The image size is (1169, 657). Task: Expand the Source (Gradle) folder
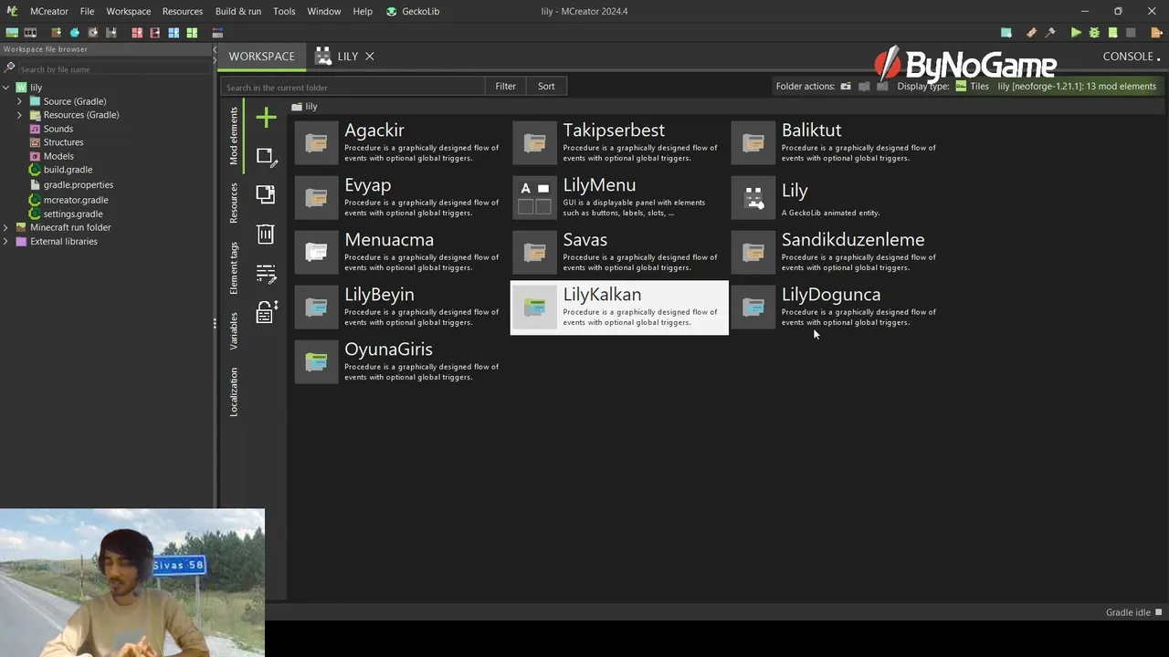click(19, 101)
